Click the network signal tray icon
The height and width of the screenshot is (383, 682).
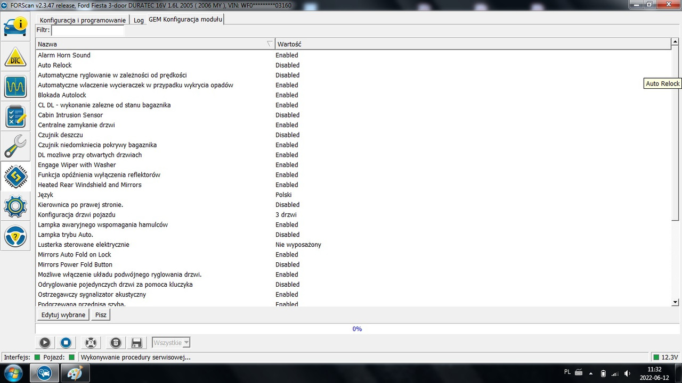tap(615, 373)
